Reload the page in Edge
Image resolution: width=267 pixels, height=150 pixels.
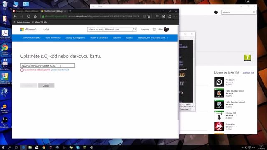click(x=28, y=16)
